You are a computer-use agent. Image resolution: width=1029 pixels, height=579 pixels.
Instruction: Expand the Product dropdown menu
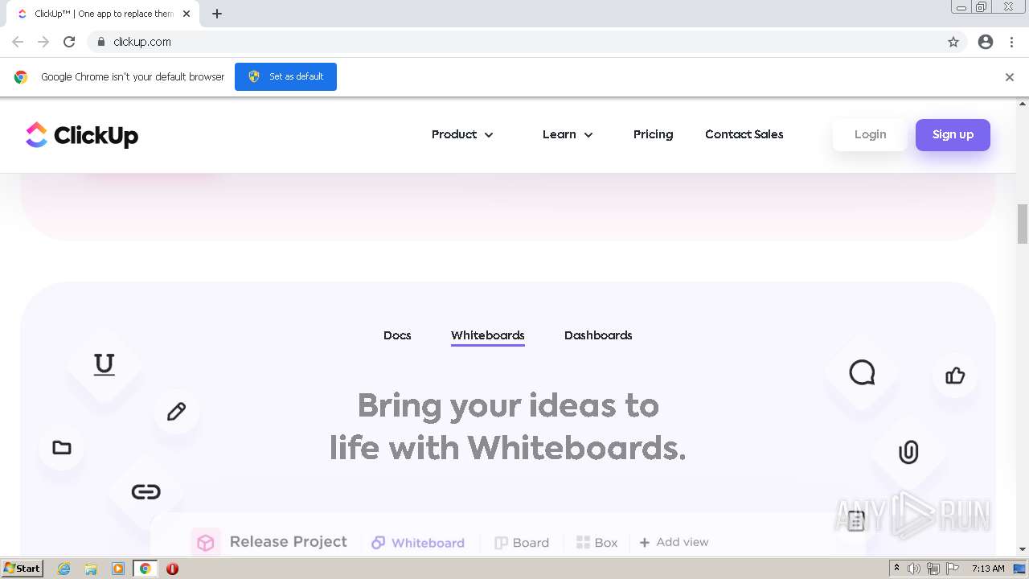462,134
